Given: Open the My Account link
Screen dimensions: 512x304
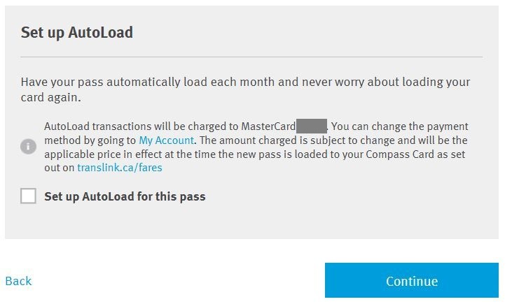Looking at the screenshot, I should (166, 140).
